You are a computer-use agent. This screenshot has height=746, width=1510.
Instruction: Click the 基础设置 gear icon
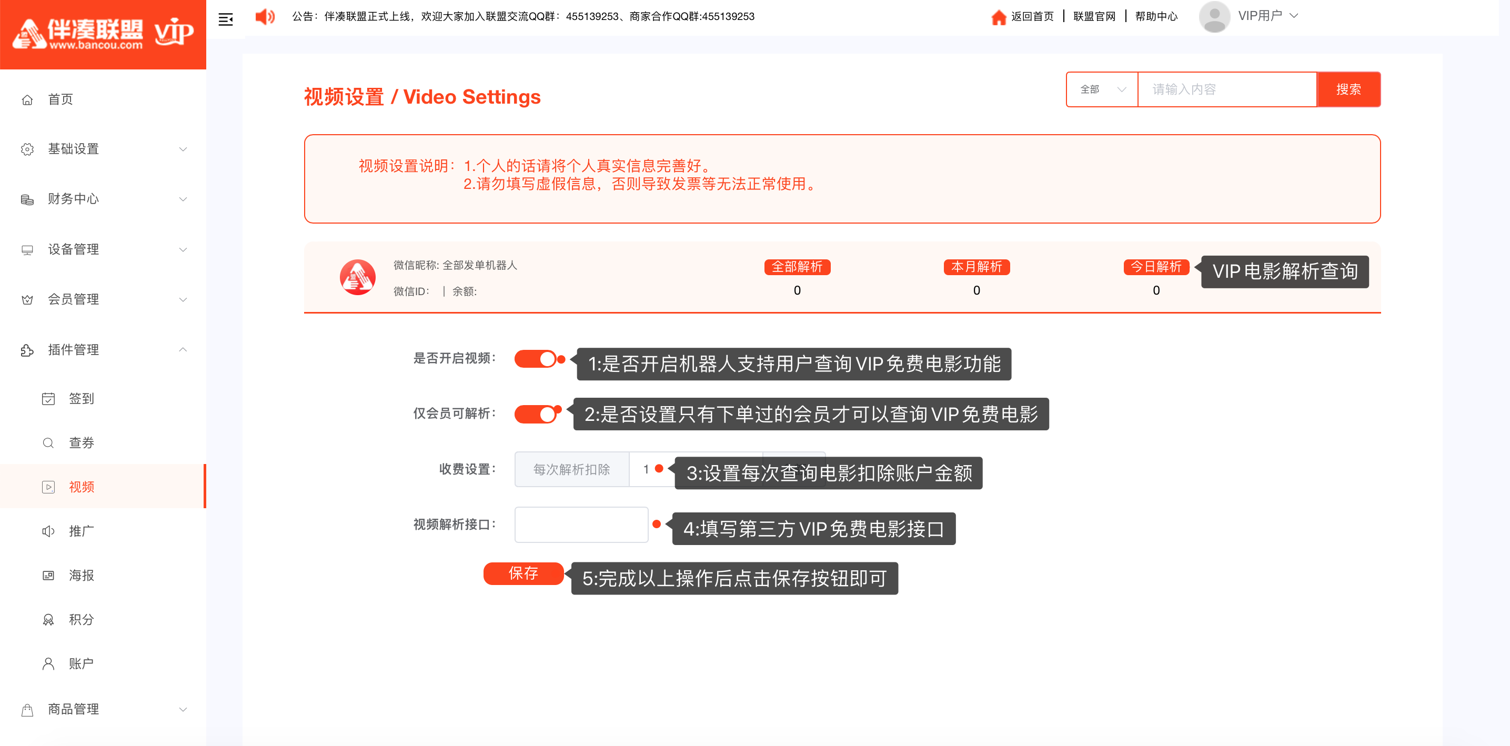27,149
